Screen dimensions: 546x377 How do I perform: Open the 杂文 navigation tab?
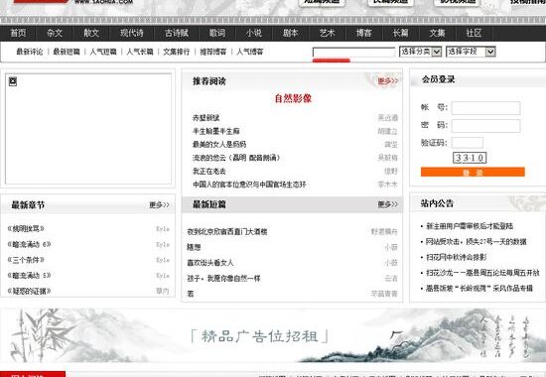click(55, 33)
